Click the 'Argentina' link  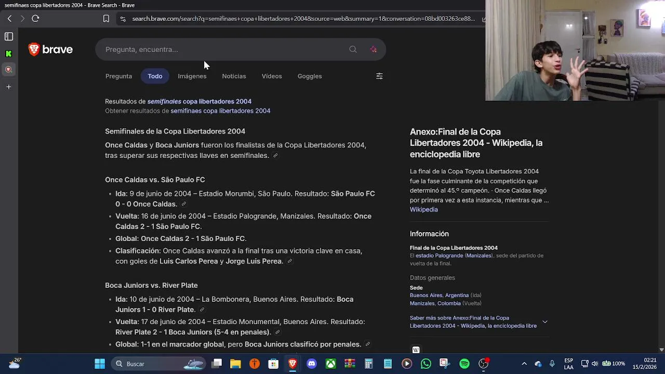457,295
